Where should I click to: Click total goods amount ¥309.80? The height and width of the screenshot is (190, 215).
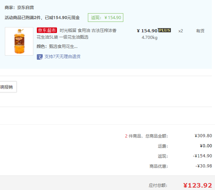203,136
